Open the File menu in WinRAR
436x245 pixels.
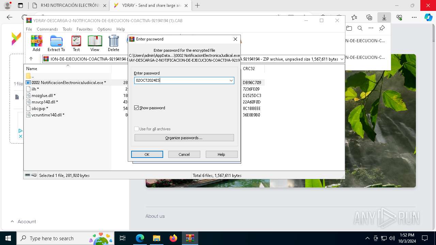29,29
